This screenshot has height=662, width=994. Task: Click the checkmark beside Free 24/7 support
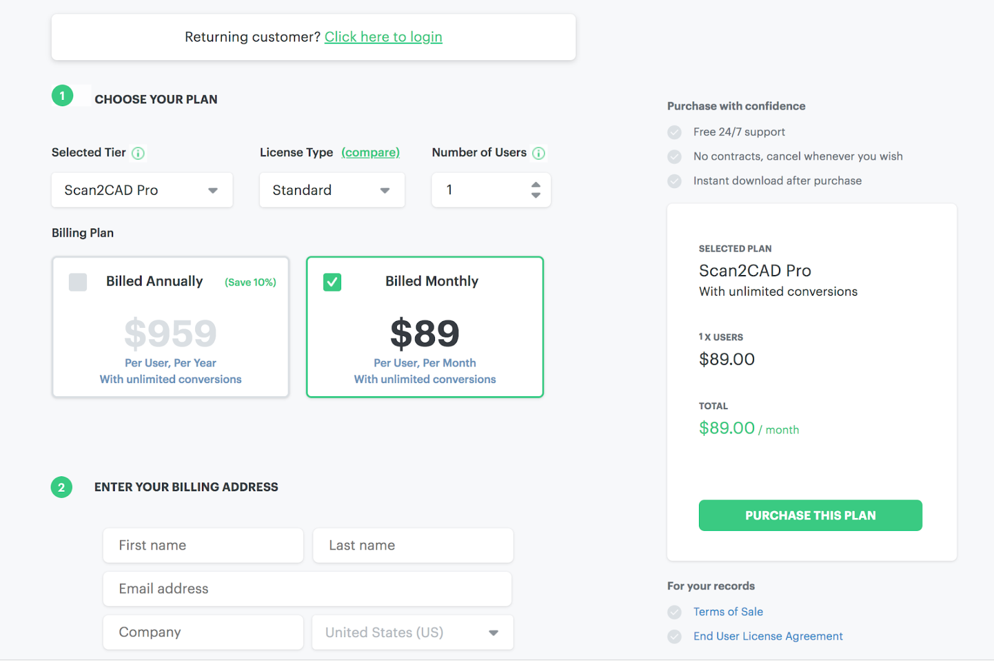click(x=675, y=132)
